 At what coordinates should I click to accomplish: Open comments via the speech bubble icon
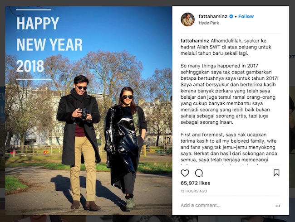pyautogui.click(x=199, y=173)
